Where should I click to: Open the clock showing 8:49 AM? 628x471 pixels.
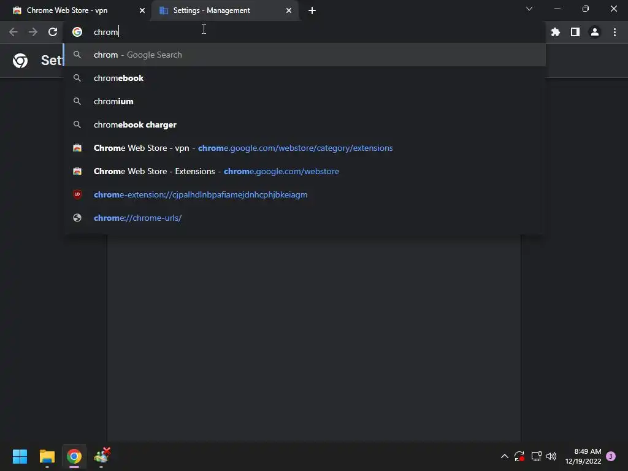pyautogui.click(x=583, y=456)
